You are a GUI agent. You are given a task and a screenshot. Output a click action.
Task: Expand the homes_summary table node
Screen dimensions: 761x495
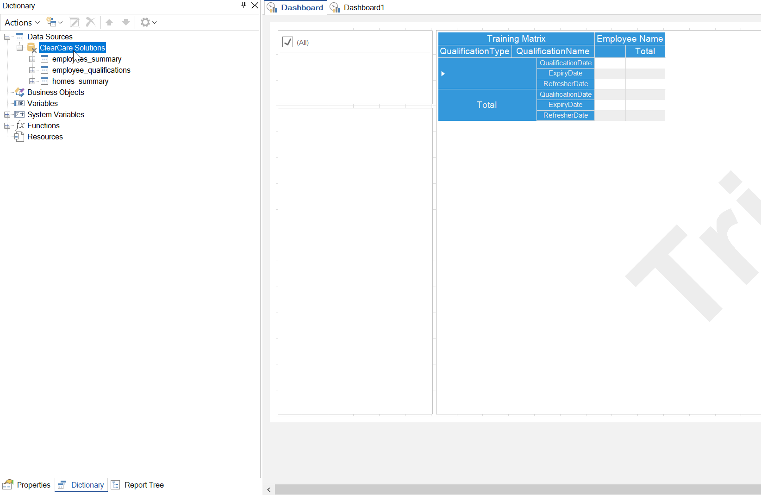[x=32, y=81]
